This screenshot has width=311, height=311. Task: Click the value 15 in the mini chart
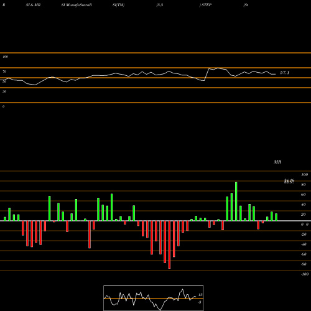pos(200,295)
